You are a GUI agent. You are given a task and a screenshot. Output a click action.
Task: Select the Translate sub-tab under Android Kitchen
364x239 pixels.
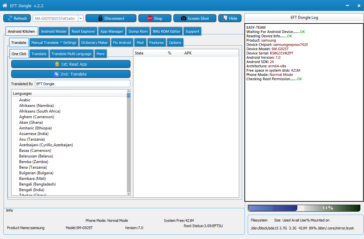[19, 43]
